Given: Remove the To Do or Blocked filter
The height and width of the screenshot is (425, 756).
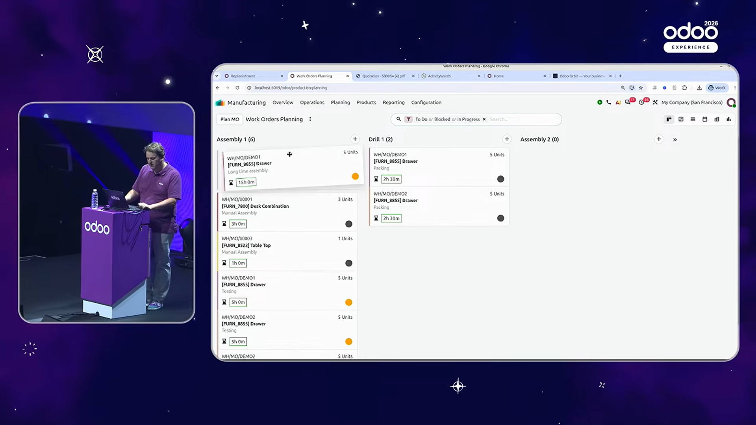Looking at the screenshot, I should coord(484,119).
